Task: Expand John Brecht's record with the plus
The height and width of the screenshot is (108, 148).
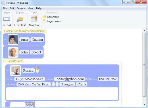Action: [x=5, y=52]
